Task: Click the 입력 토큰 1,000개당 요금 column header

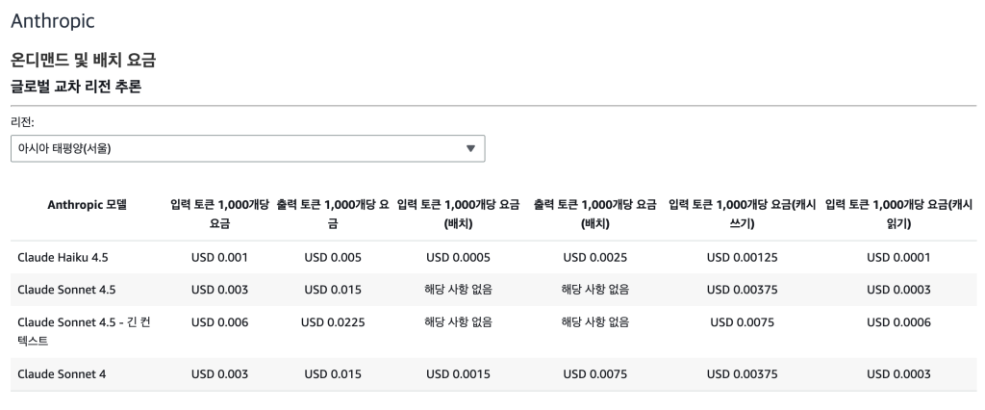Action: [219, 214]
